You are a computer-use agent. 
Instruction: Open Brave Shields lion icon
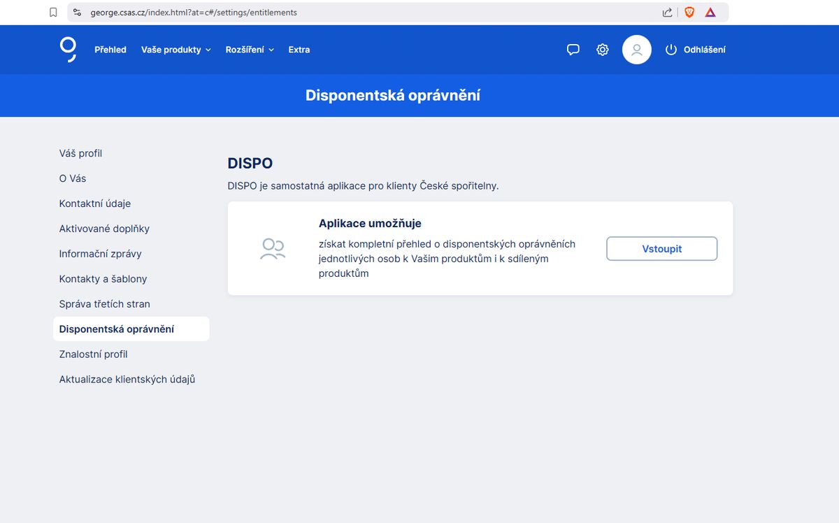[689, 13]
